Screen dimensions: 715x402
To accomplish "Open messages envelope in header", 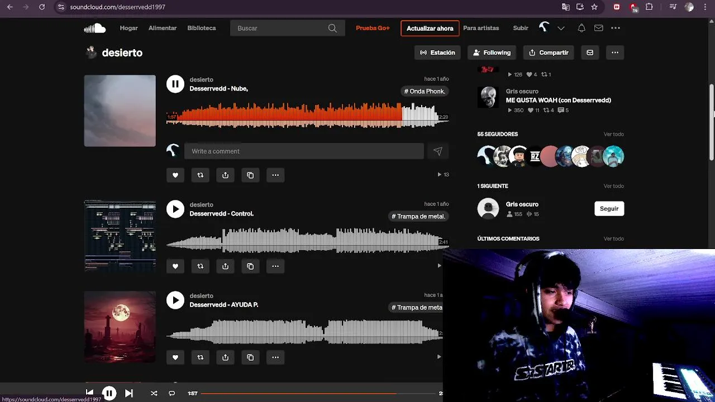I will pyautogui.click(x=598, y=28).
